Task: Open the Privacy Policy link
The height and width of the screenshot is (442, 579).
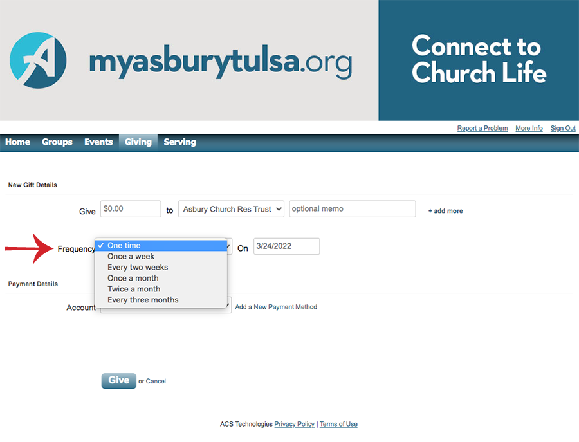Action: [x=294, y=424]
